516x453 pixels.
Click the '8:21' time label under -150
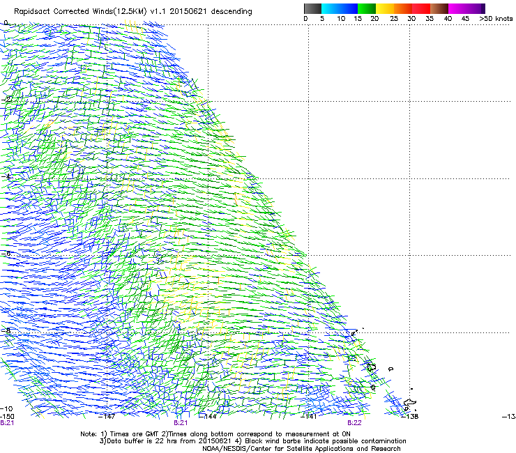point(7,423)
